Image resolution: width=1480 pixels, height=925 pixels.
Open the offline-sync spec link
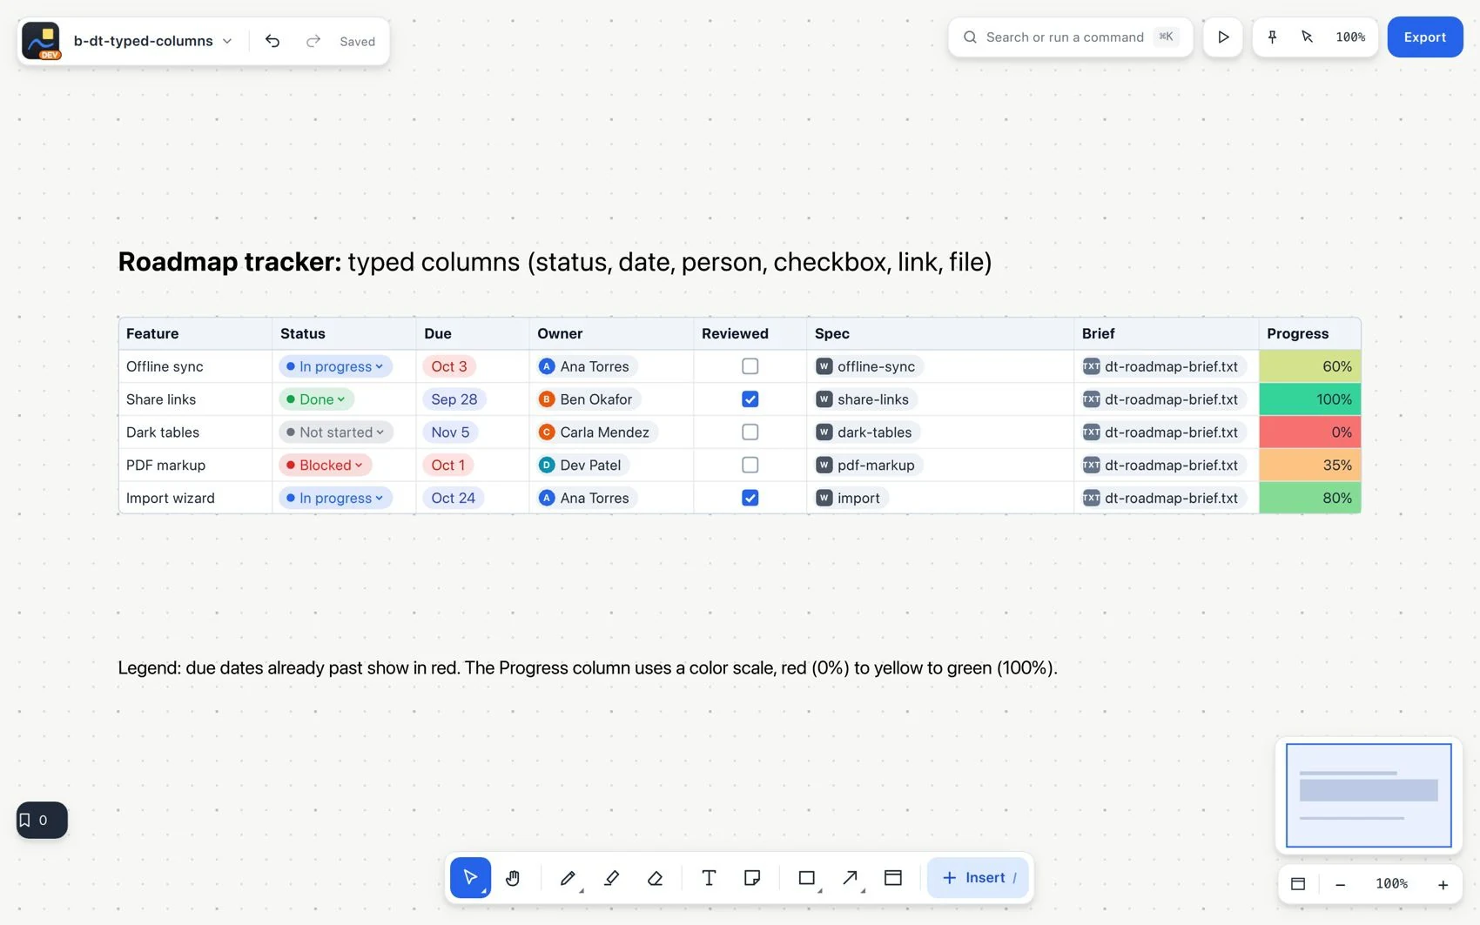(x=868, y=366)
